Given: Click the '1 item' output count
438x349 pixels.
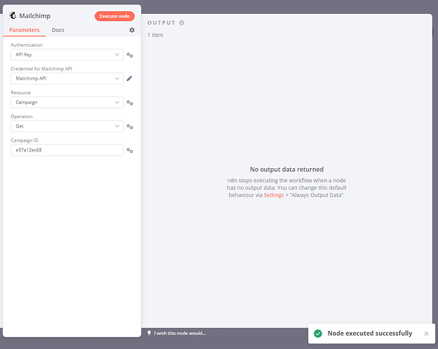Looking at the screenshot, I should coord(155,35).
